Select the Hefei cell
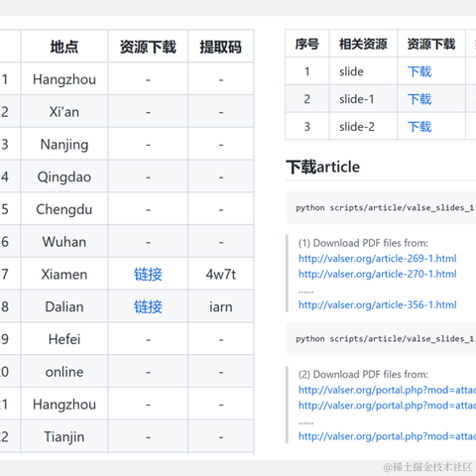 (x=64, y=339)
